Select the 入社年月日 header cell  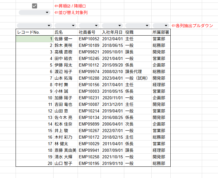112,32
